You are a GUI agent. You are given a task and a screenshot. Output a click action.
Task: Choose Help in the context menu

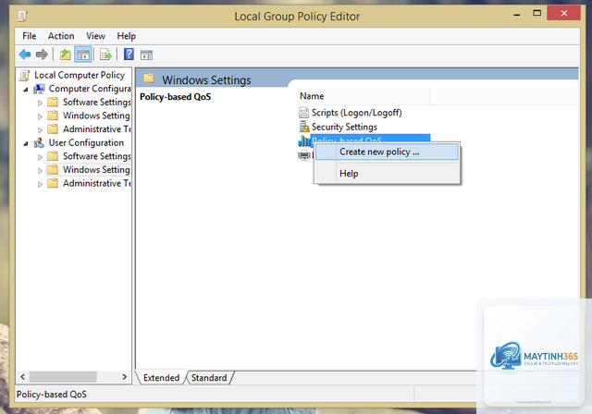click(x=387, y=174)
